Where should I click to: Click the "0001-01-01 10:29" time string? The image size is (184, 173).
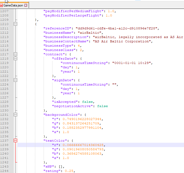click(x=132, y=63)
